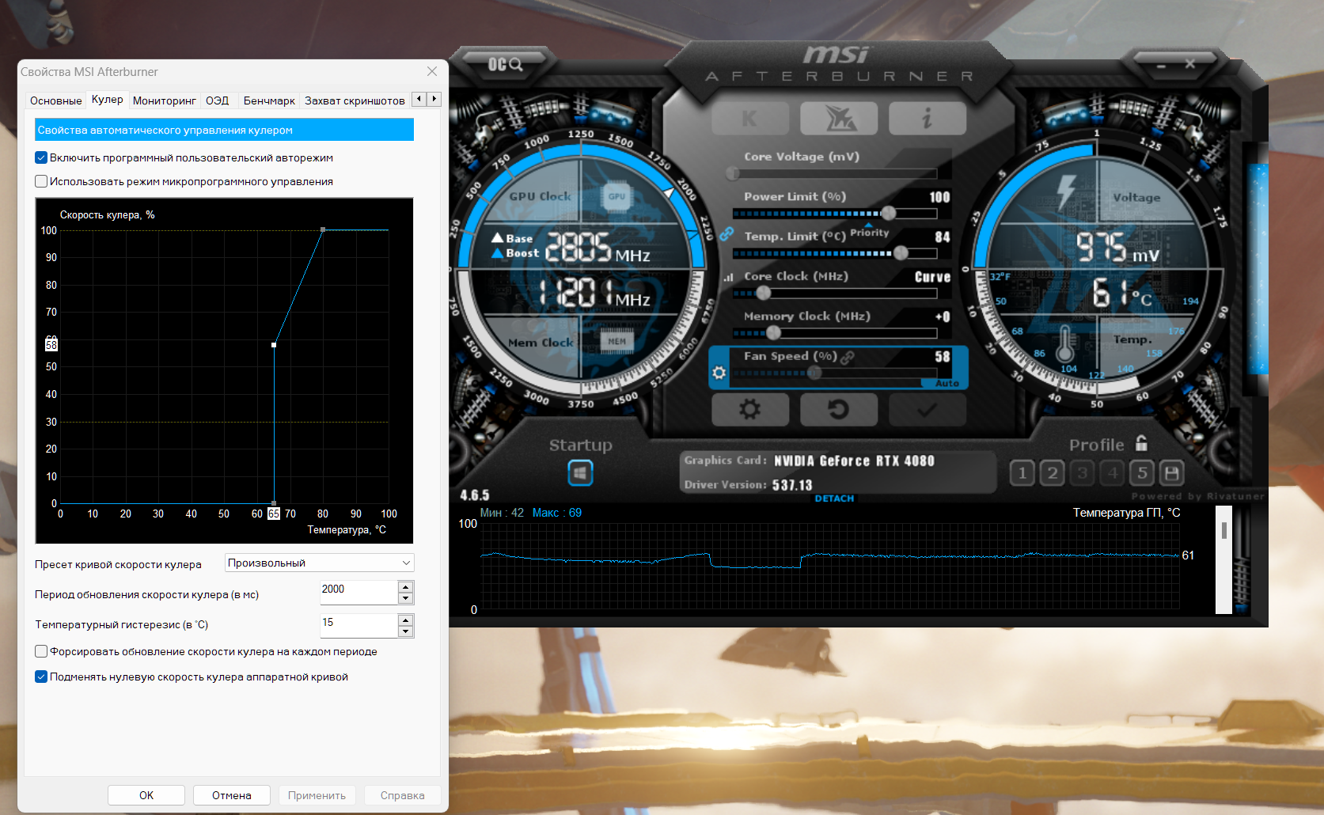
Task: Select the fan curve point at 58%
Action: point(274,345)
